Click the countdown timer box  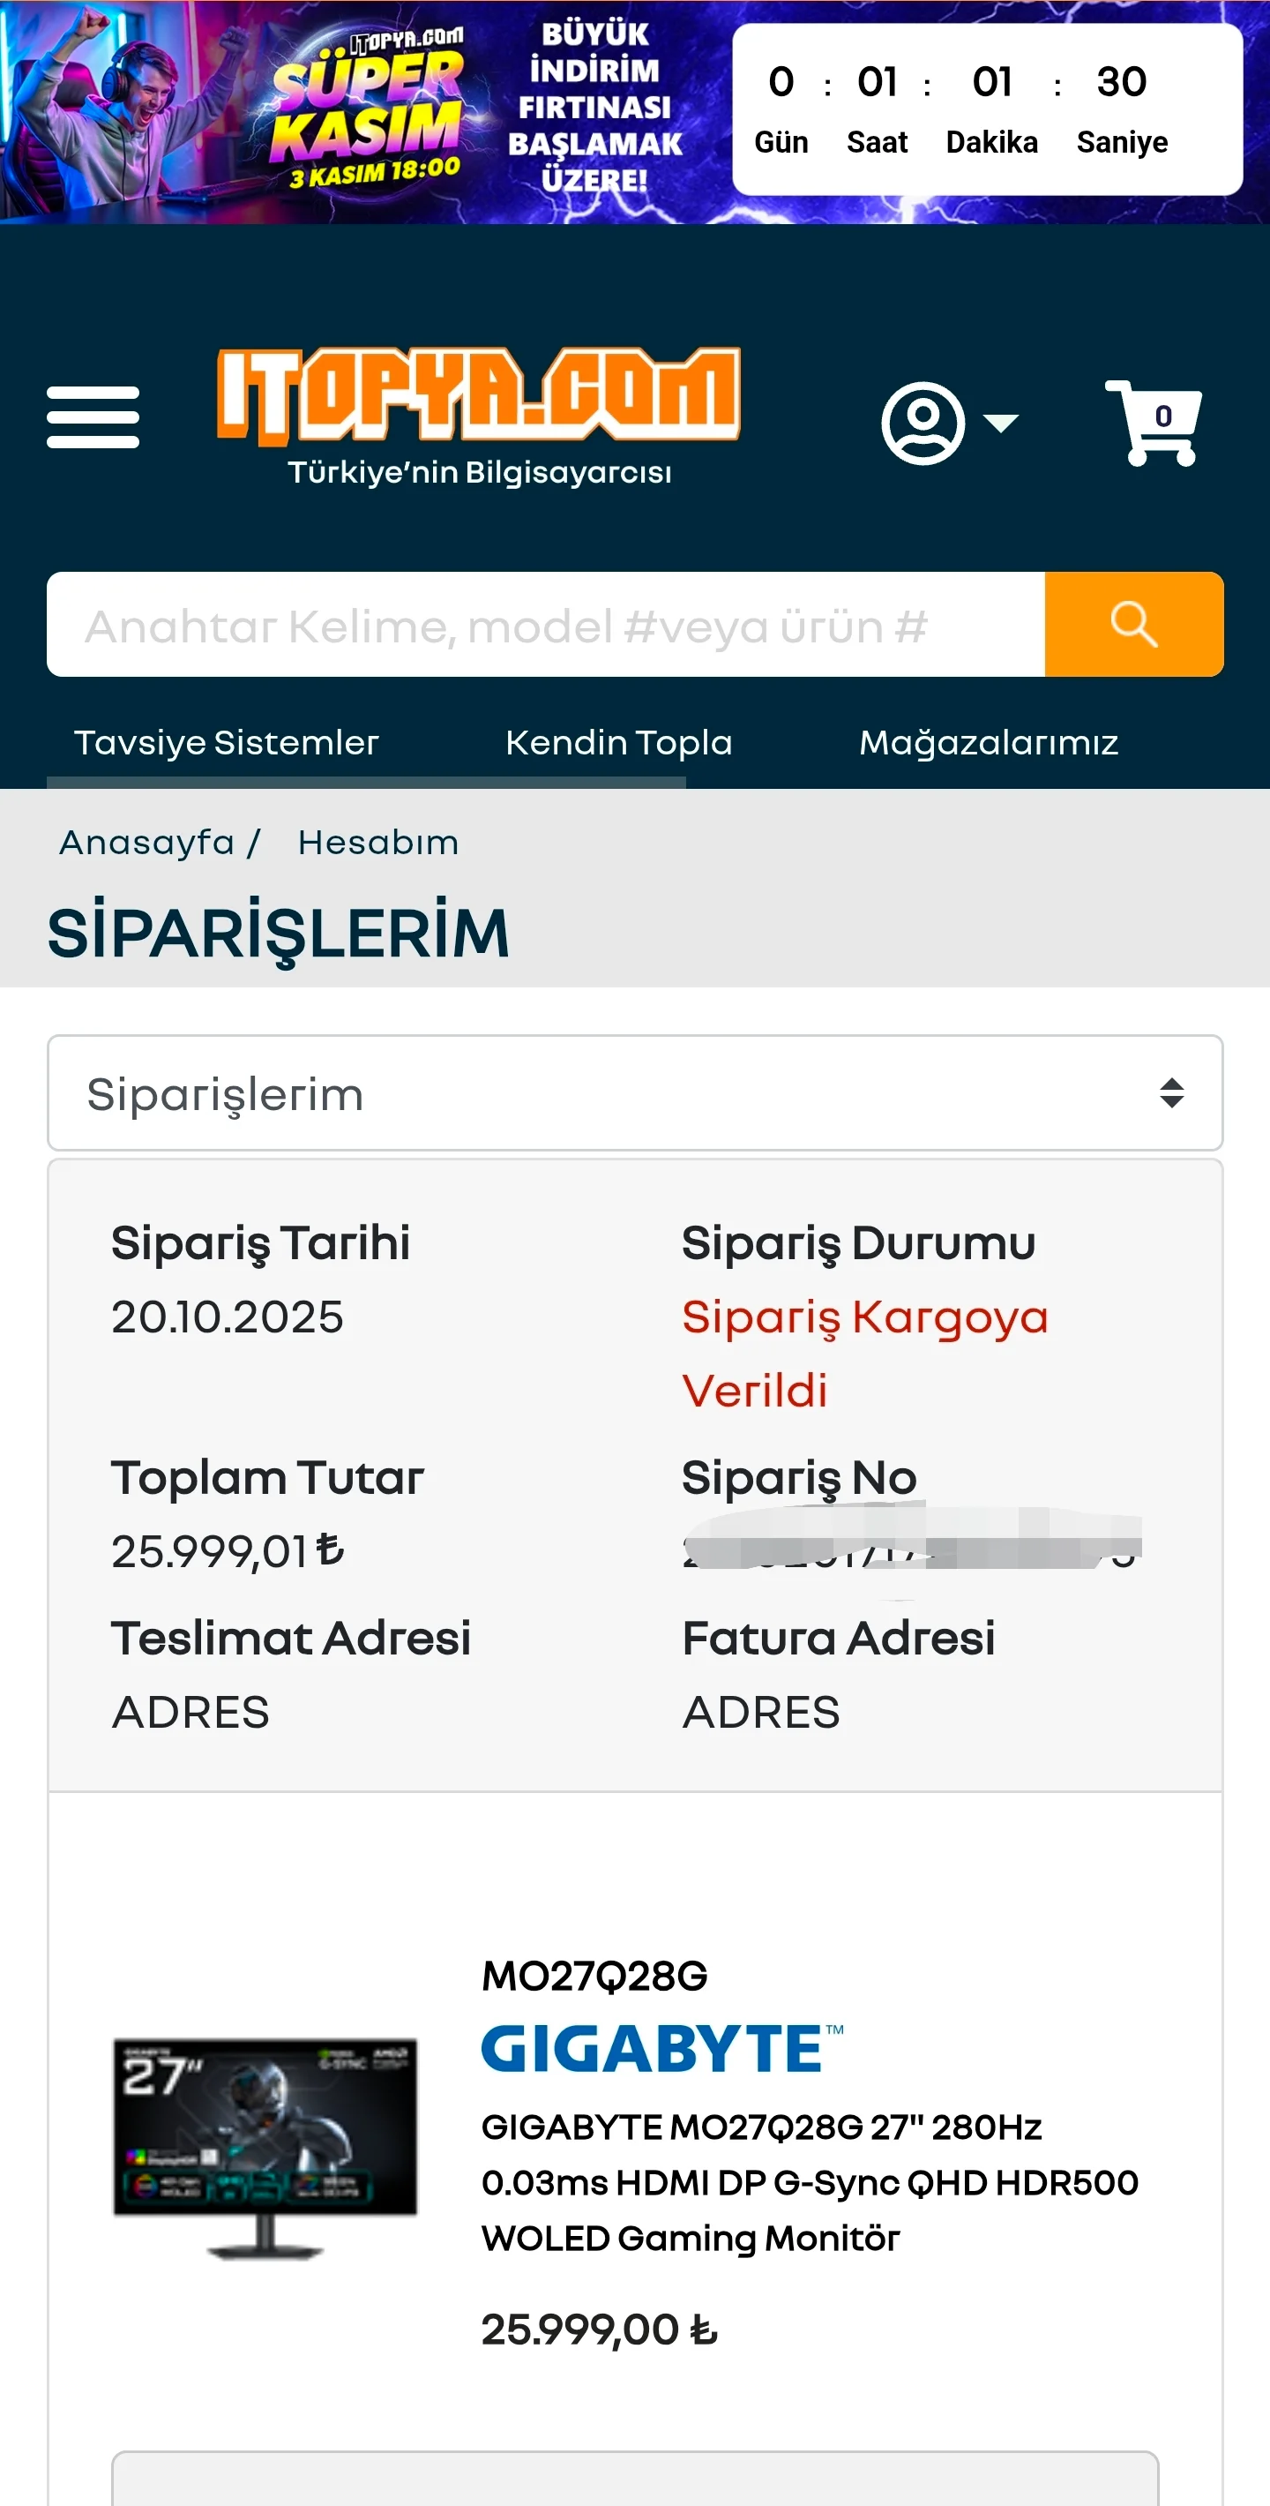(x=986, y=109)
